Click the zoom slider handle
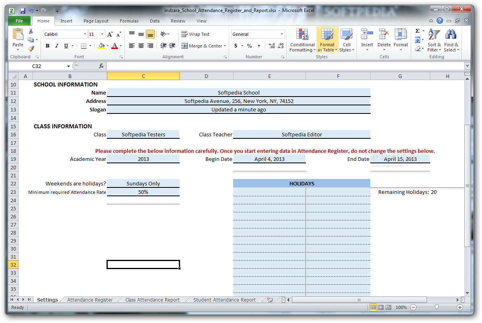The width and height of the screenshot is (482, 323). tap(437, 307)
